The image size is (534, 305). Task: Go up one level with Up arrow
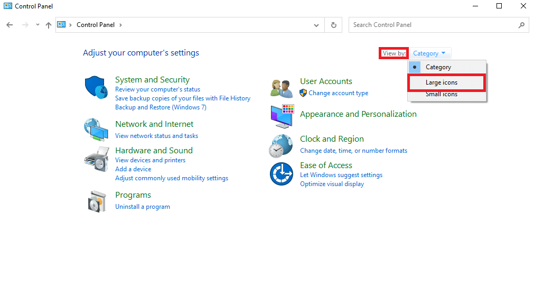coord(49,25)
